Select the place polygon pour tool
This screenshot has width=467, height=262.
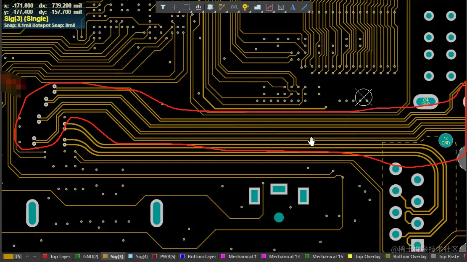click(x=258, y=7)
